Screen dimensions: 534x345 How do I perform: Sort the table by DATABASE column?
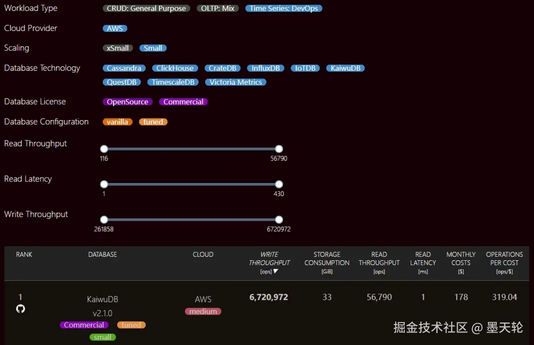click(102, 254)
